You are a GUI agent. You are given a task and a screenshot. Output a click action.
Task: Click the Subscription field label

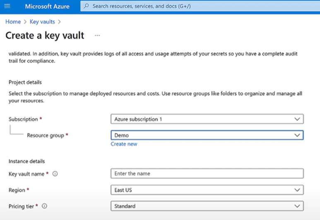[23, 119]
